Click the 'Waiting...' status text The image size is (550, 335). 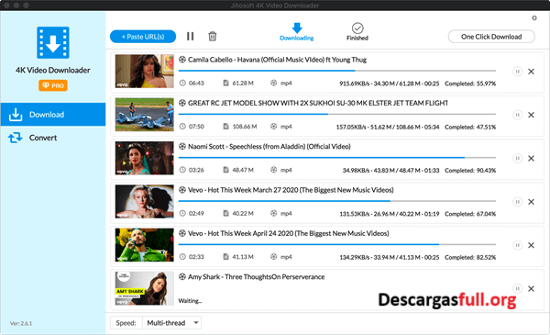(190, 301)
